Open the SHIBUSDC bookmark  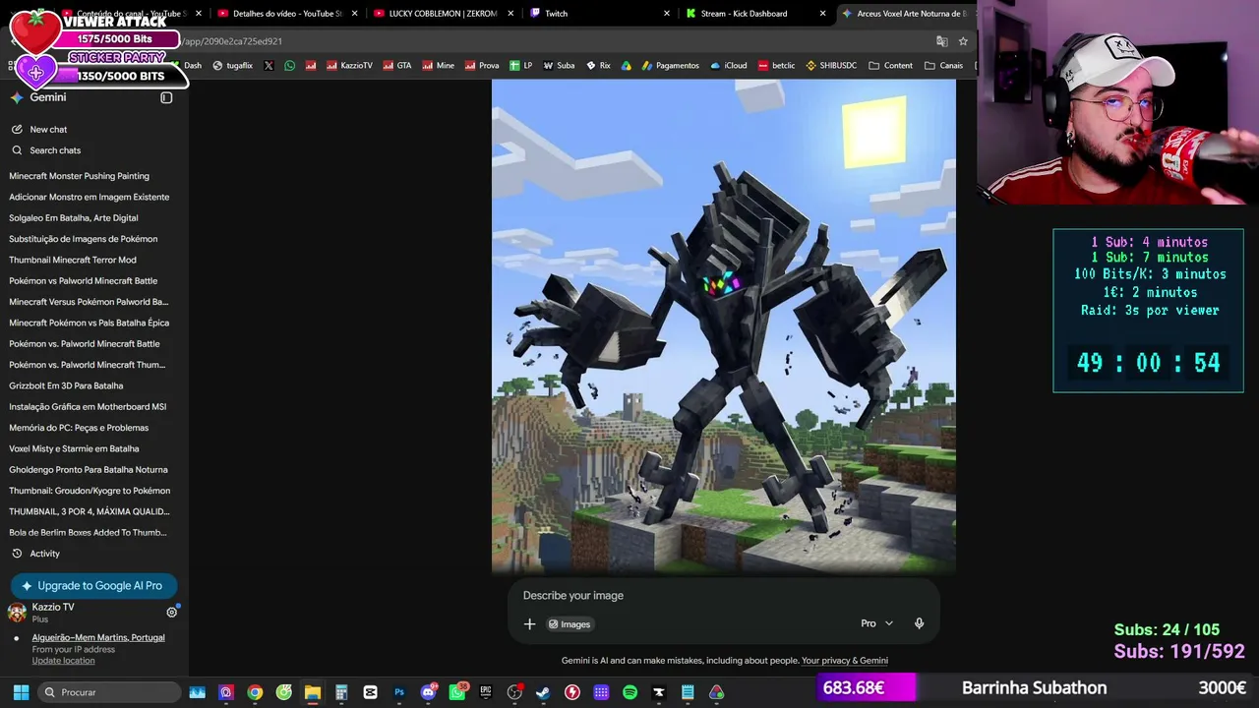tap(831, 66)
